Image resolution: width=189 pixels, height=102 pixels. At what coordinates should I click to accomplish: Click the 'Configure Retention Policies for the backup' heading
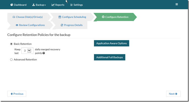39,35
